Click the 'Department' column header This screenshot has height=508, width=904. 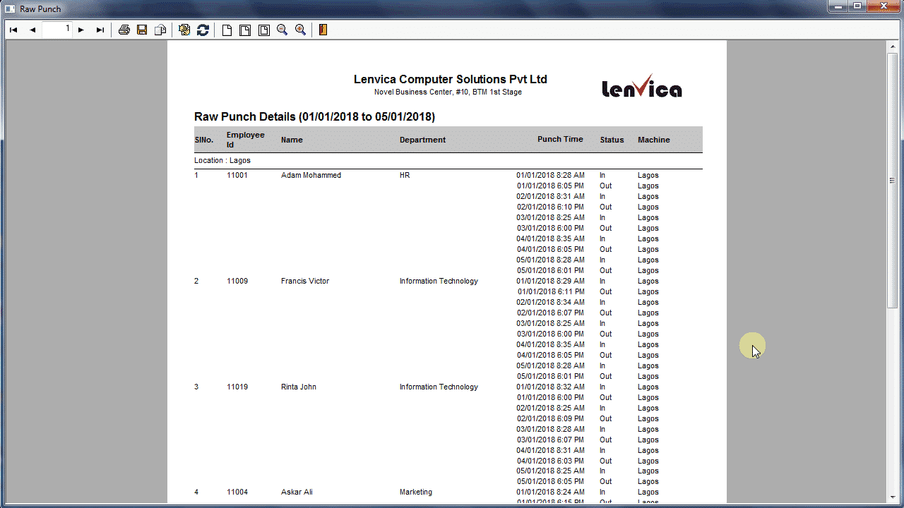click(422, 140)
